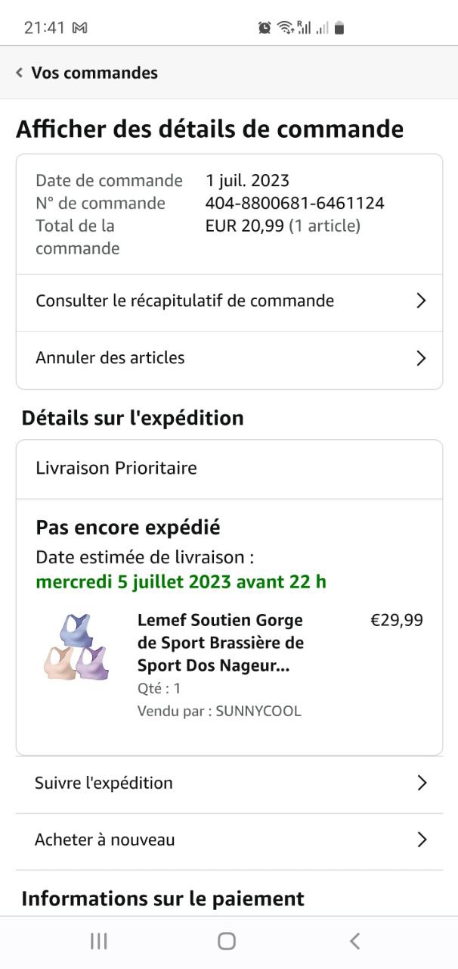This screenshot has height=969, width=458.
Task: Expand the Annuler des articles arrow
Action: 422,358
